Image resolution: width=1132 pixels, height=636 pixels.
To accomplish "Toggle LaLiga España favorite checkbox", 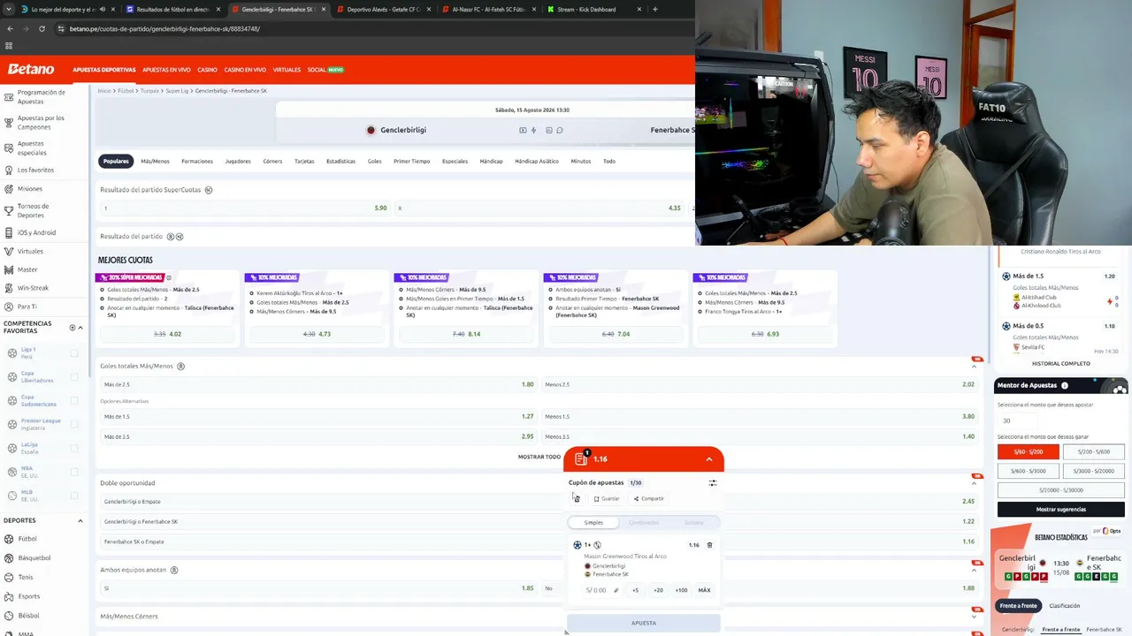I will click(74, 448).
